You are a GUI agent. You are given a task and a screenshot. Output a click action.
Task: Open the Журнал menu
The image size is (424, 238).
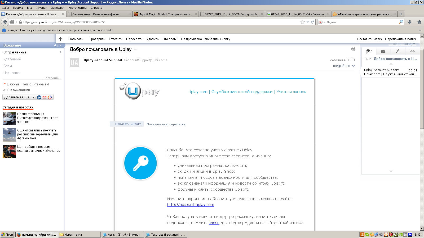coord(42,8)
